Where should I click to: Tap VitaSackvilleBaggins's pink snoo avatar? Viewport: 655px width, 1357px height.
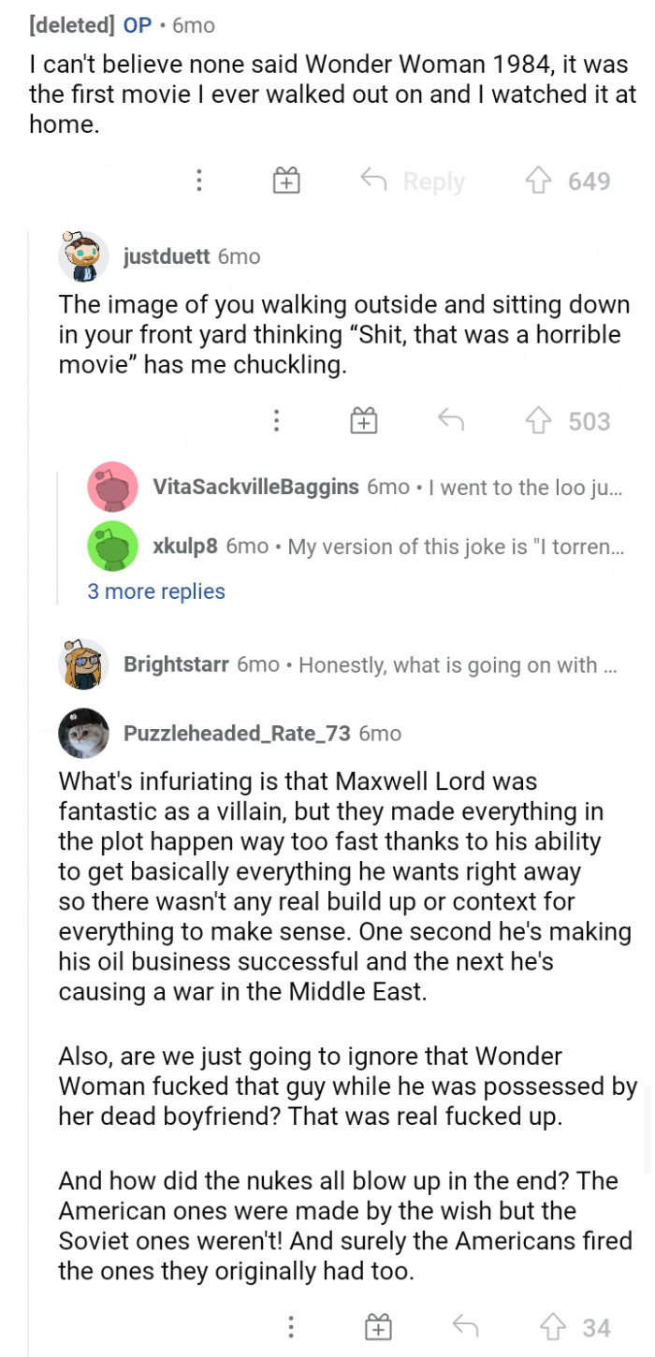pyautogui.click(x=113, y=488)
